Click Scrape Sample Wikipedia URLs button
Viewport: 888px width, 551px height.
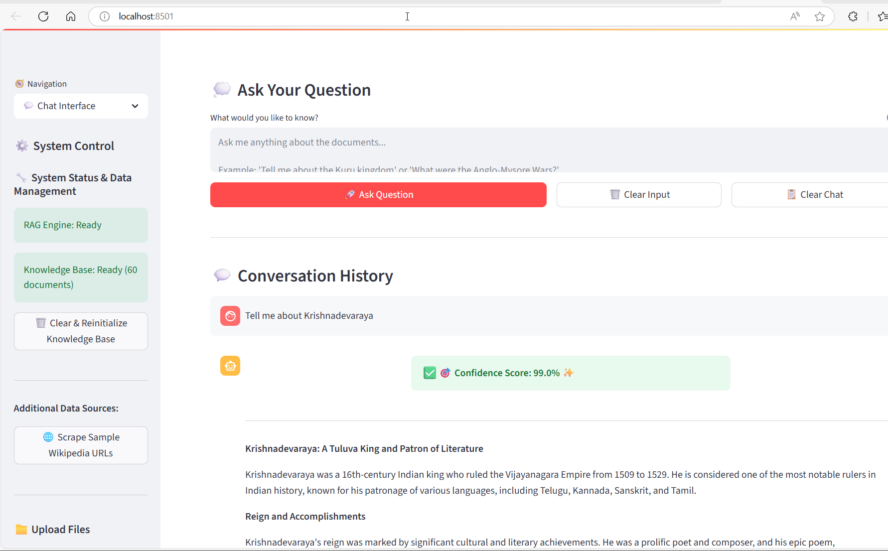81,445
